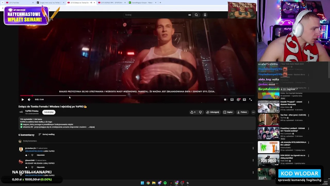
Task: Open YoPRO Polska channel avatar
Action: [x=21, y=112]
